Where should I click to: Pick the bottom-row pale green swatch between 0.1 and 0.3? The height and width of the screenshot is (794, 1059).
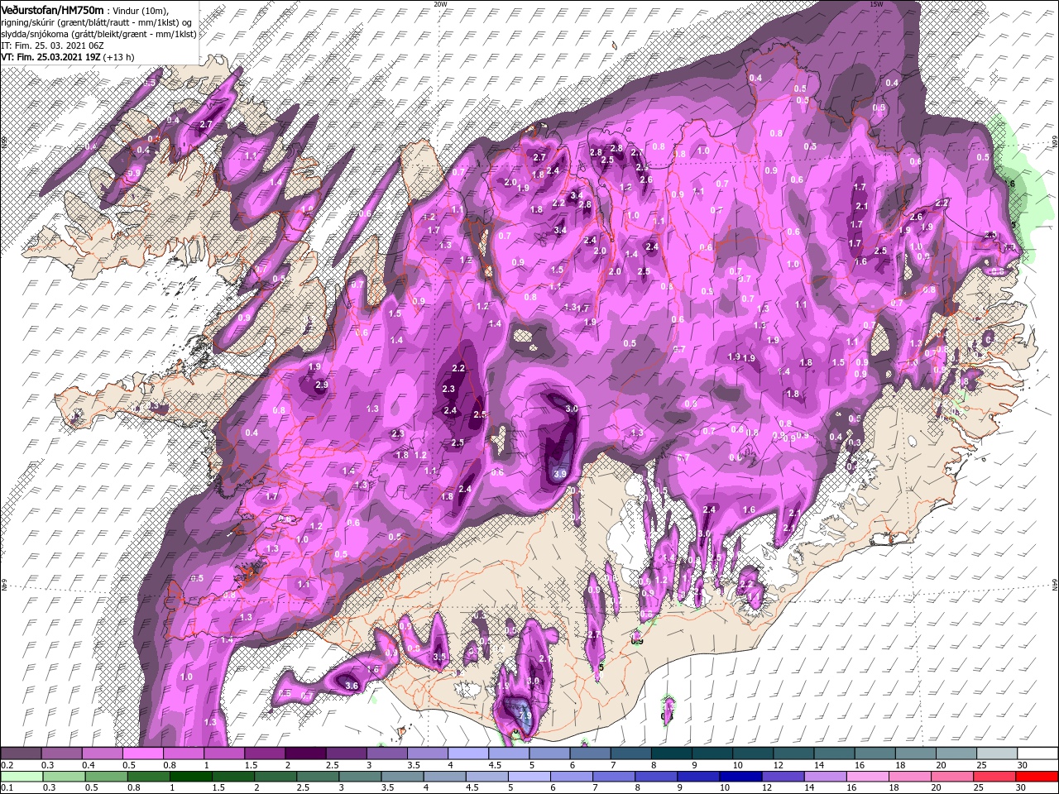click(21, 776)
